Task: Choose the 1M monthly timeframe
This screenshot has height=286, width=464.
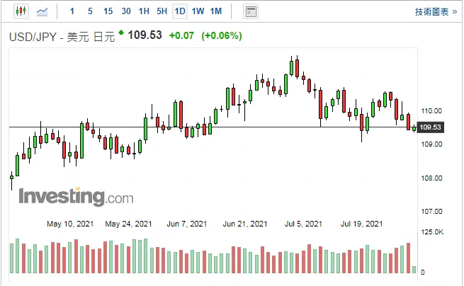Action: [216, 11]
